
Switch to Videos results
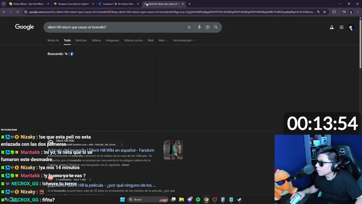click(x=96, y=40)
